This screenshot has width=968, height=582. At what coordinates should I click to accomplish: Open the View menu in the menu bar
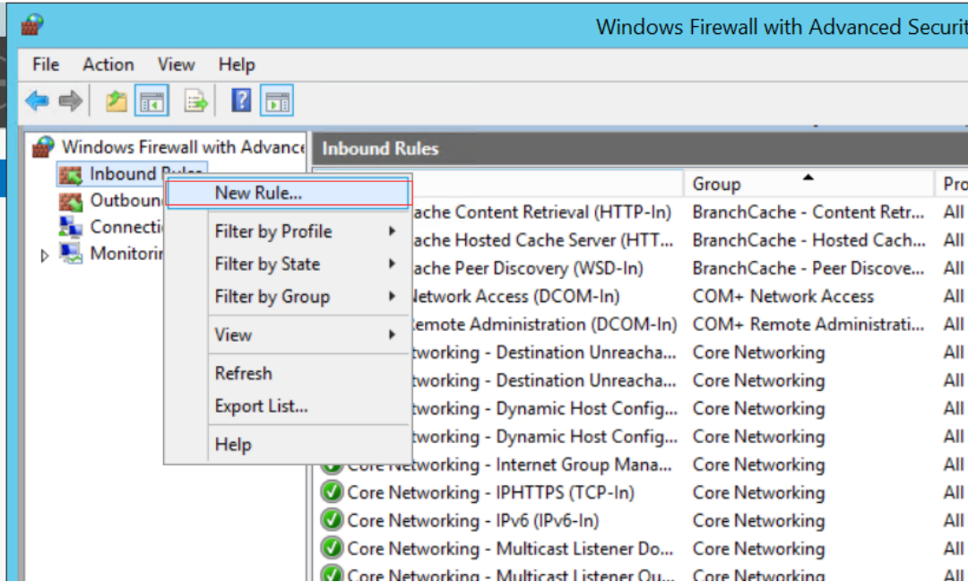[x=176, y=65]
